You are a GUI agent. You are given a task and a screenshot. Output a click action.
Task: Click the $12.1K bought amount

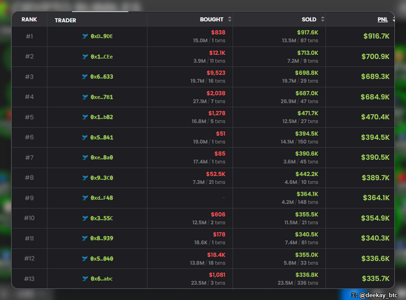pos(217,53)
